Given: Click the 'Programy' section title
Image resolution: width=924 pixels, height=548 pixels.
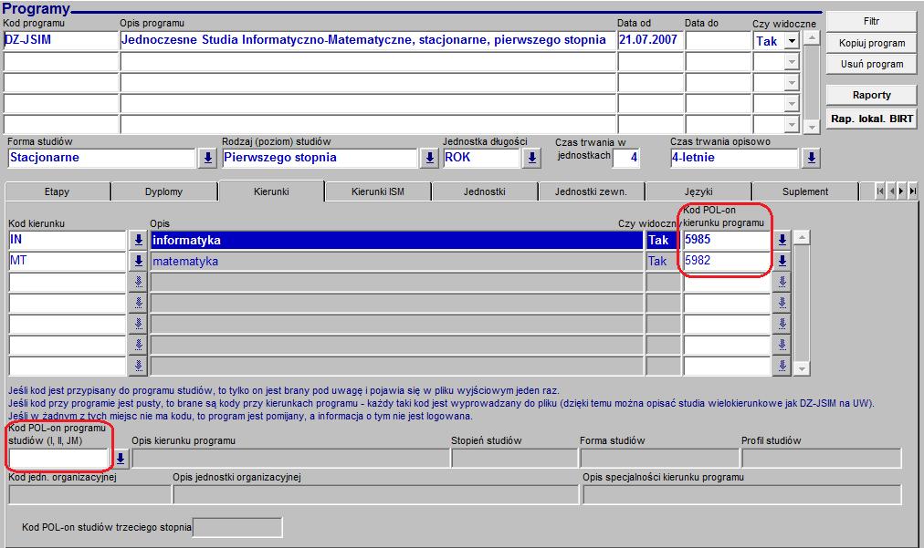Looking at the screenshot, I should point(36,9).
